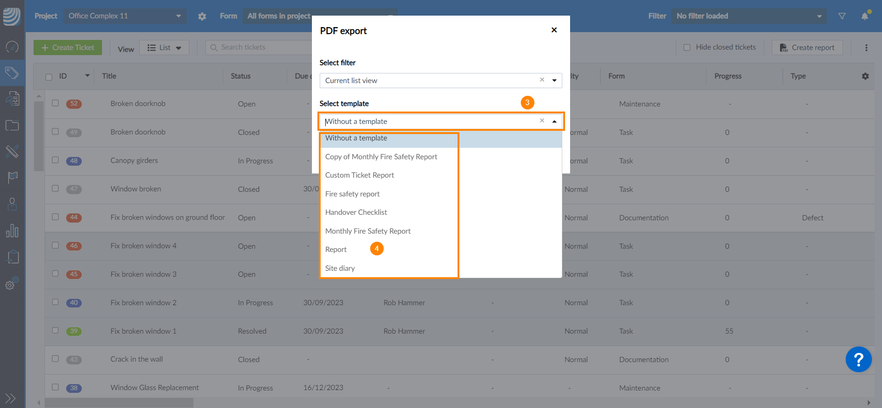This screenshot has height=408, width=882.
Task: Open notifications bell icon
Action: coord(865,16)
